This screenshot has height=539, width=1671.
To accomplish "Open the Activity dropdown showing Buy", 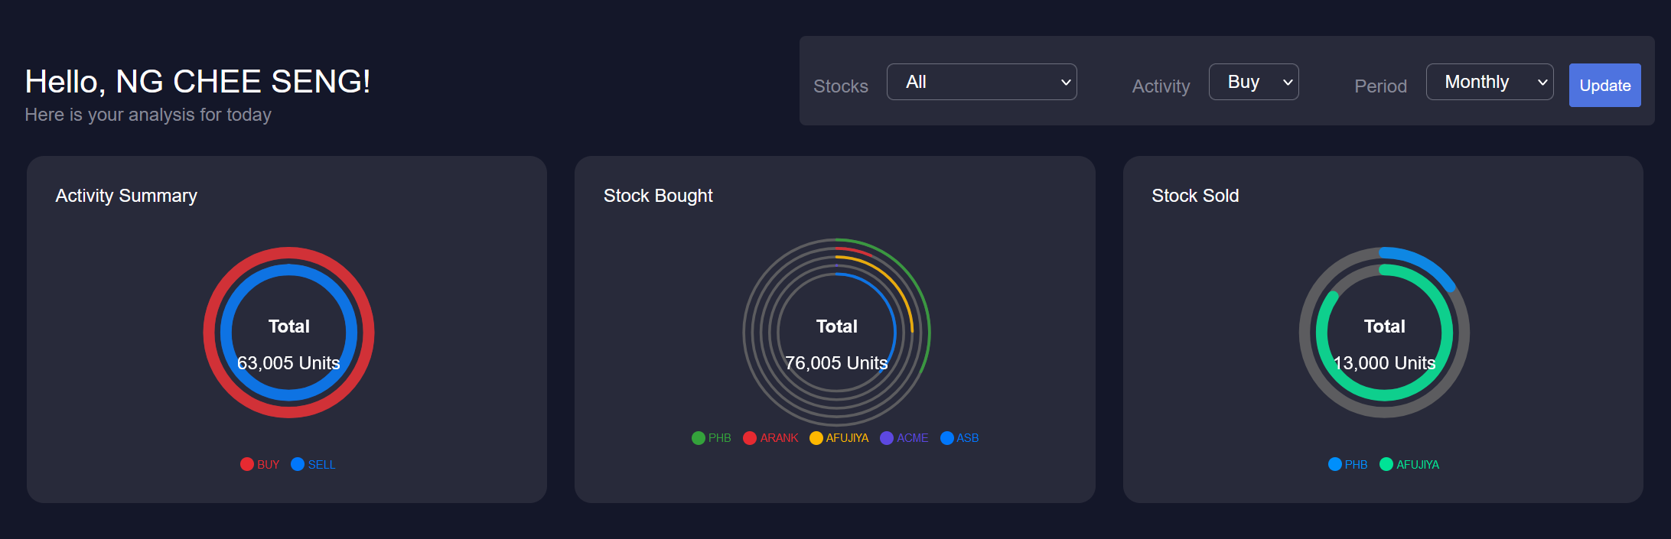I will click(x=1253, y=82).
